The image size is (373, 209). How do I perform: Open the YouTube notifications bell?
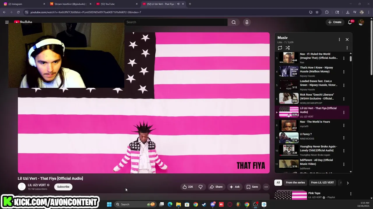350,22
